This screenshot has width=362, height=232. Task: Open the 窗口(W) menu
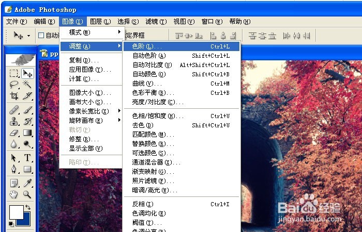212,22
